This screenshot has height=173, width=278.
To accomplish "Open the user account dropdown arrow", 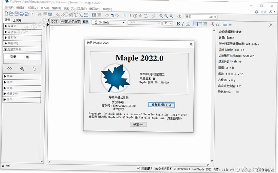I will [275, 12].
